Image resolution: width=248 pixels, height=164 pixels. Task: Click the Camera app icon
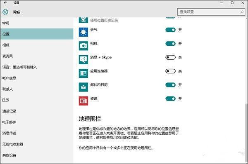coord(83,46)
